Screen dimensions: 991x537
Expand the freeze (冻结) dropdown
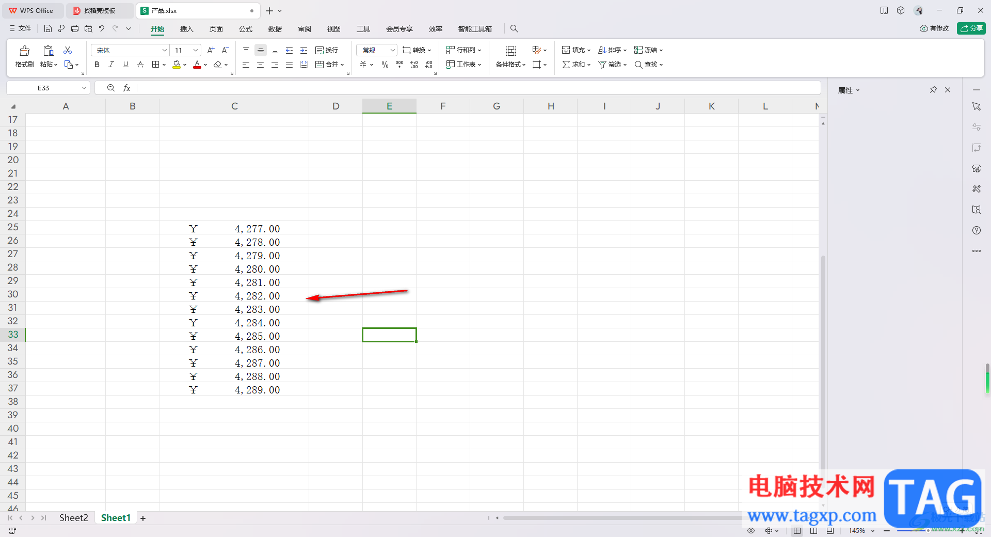[x=661, y=51]
